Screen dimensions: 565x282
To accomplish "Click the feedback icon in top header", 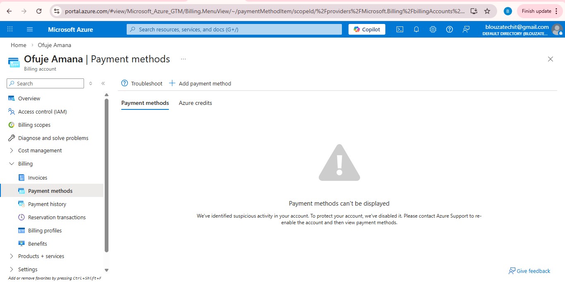I will (466, 29).
